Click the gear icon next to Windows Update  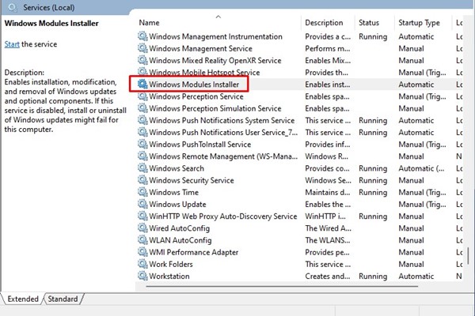[142, 204]
